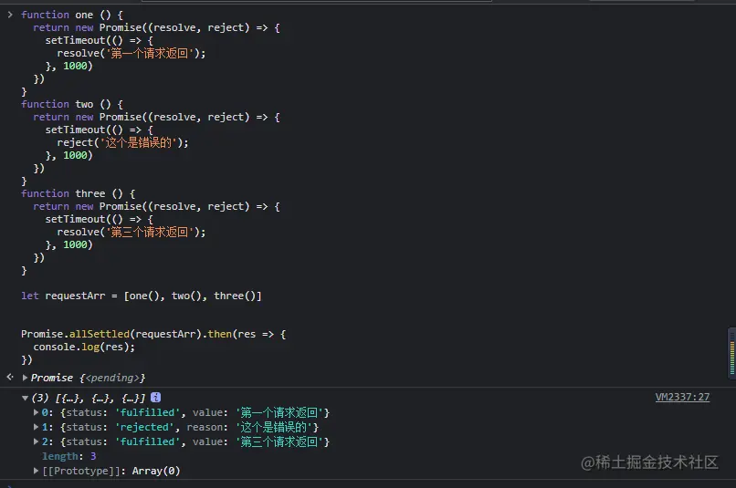Expand array entry 0 fulfilled object

[36, 412]
